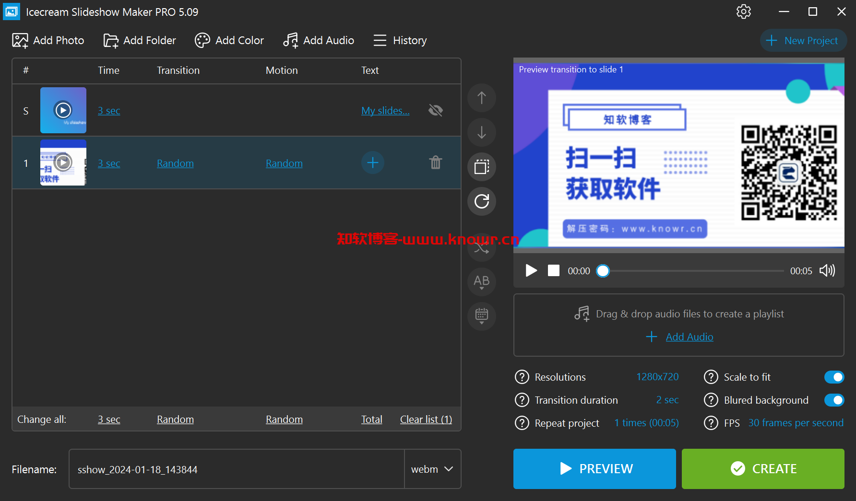Click the shuffle slides icon
The image size is (856, 501).
point(482,248)
